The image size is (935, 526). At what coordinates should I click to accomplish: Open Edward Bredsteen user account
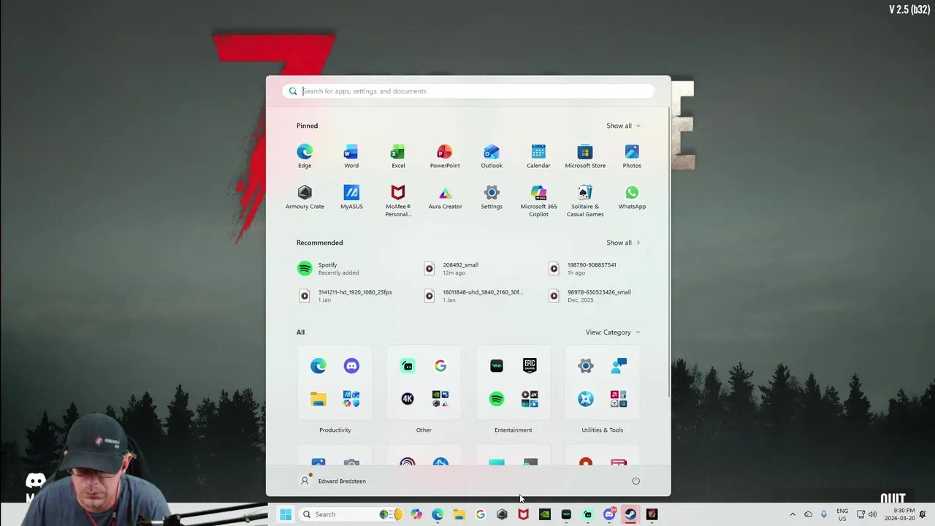click(333, 481)
